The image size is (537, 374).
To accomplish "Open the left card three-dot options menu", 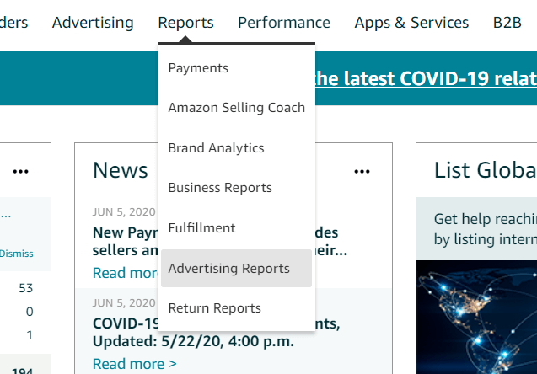I will 20,172.
